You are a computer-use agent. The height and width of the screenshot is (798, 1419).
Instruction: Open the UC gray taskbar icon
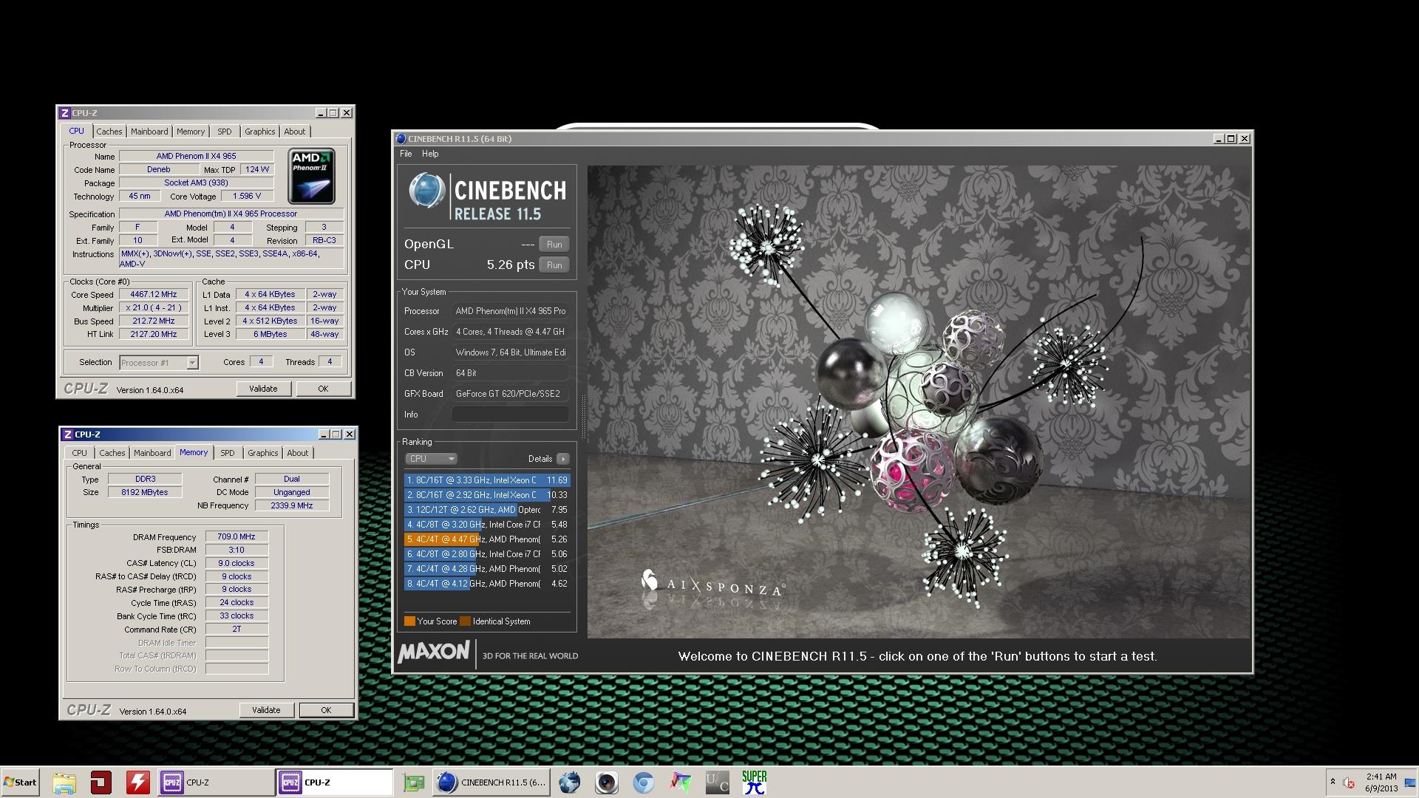tap(717, 782)
